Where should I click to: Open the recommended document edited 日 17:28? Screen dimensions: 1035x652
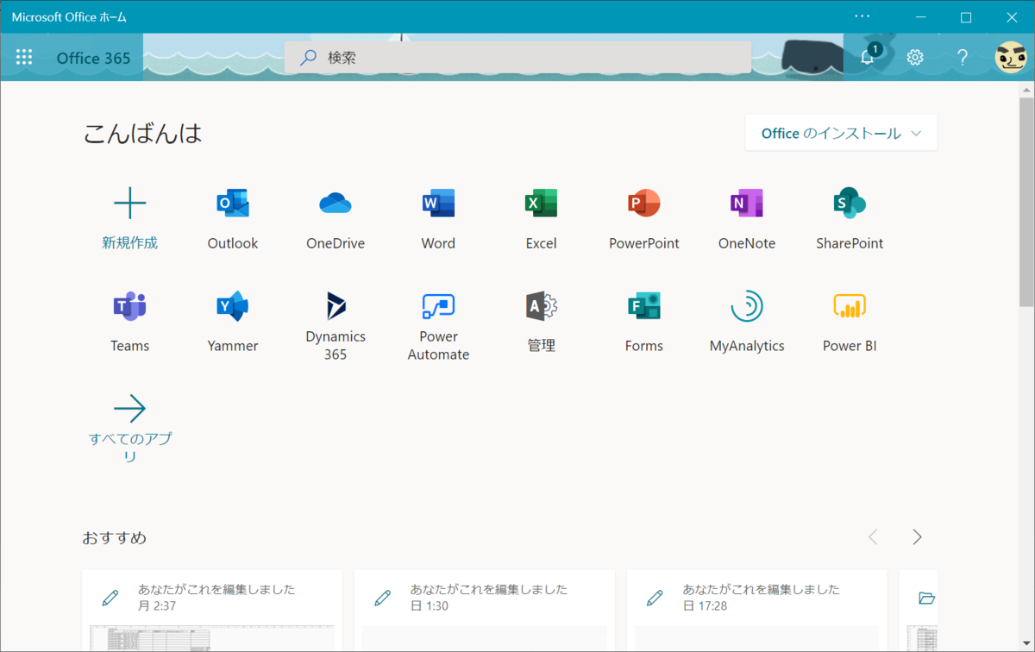tap(757, 611)
